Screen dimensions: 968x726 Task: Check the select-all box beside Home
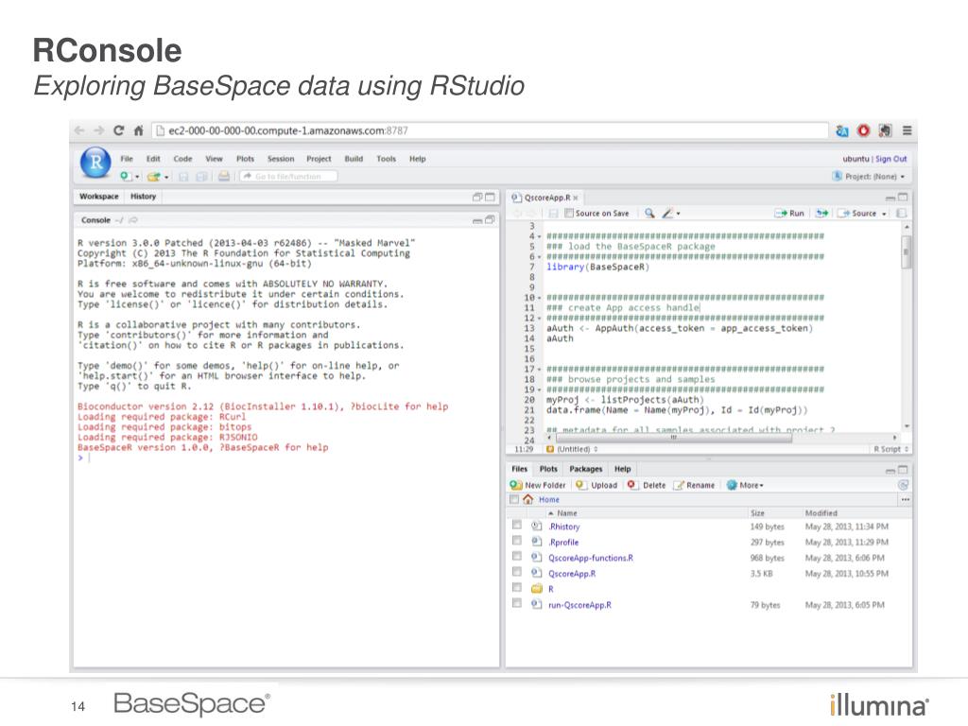pyautogui.click(x=514, y=499)
